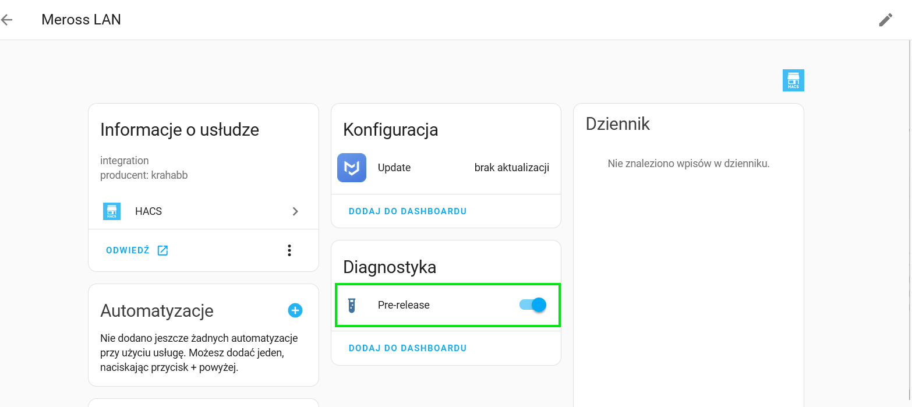Click the test tube icon beside Pre-release

click(x=352, y=305)
